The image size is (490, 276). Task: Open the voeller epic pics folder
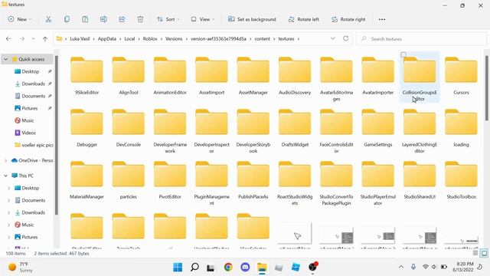[x=34, y=145]
